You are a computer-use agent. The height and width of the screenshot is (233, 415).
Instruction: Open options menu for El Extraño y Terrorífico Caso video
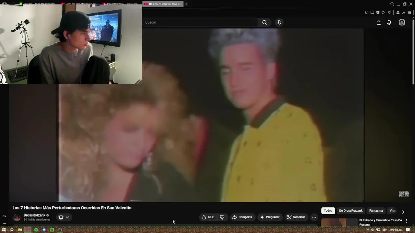[407, 221]
